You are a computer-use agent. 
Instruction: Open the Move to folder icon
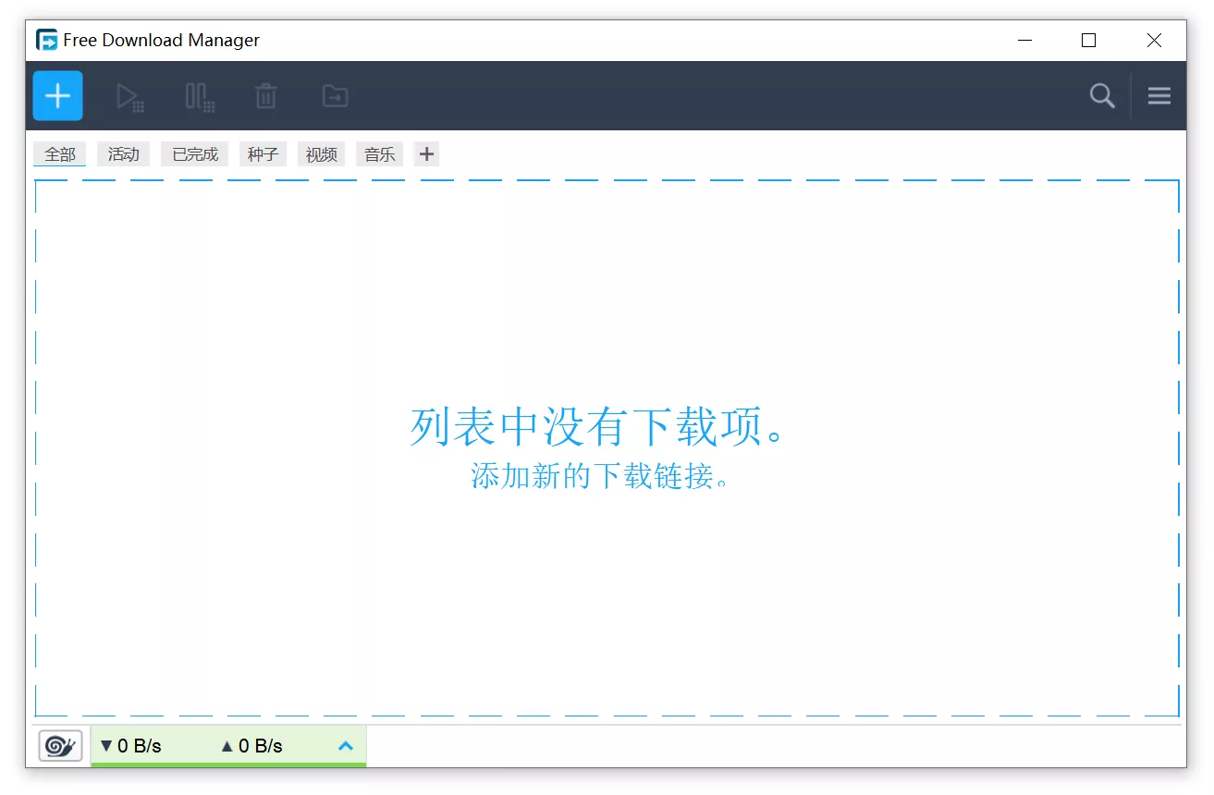tap(334, 95)
